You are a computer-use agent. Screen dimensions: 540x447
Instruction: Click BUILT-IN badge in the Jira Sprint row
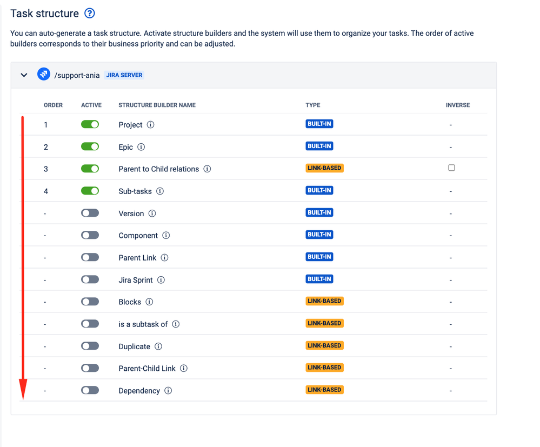click(319, 279)
